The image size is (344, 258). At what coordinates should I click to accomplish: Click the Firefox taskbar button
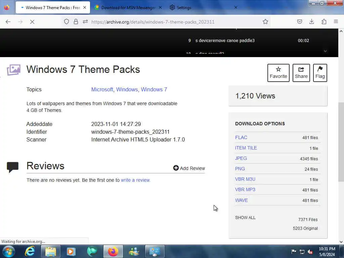tap(113, 251)
